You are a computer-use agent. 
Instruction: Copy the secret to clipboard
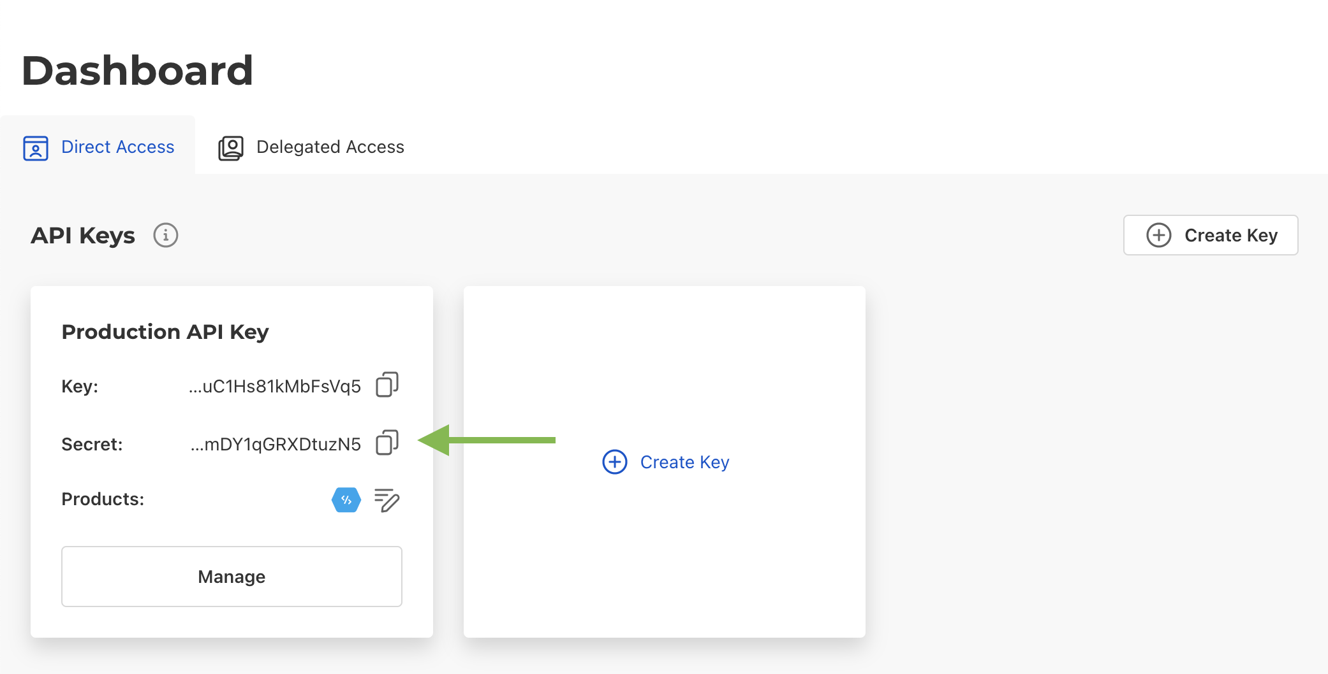coord(387,443)
